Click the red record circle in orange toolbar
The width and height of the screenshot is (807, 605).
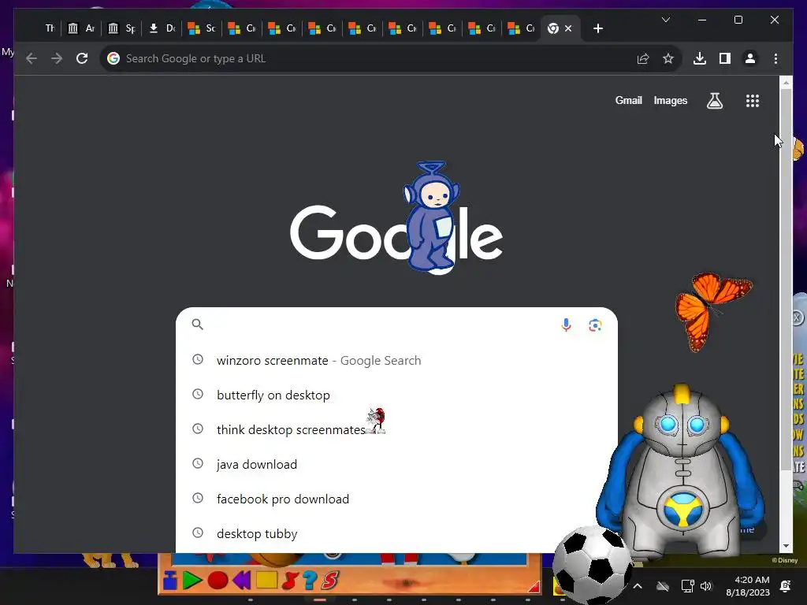tap(218, 581)
